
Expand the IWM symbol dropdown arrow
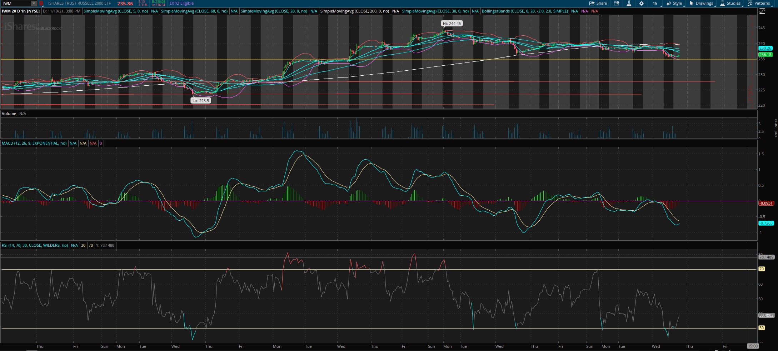coord(34,3)
